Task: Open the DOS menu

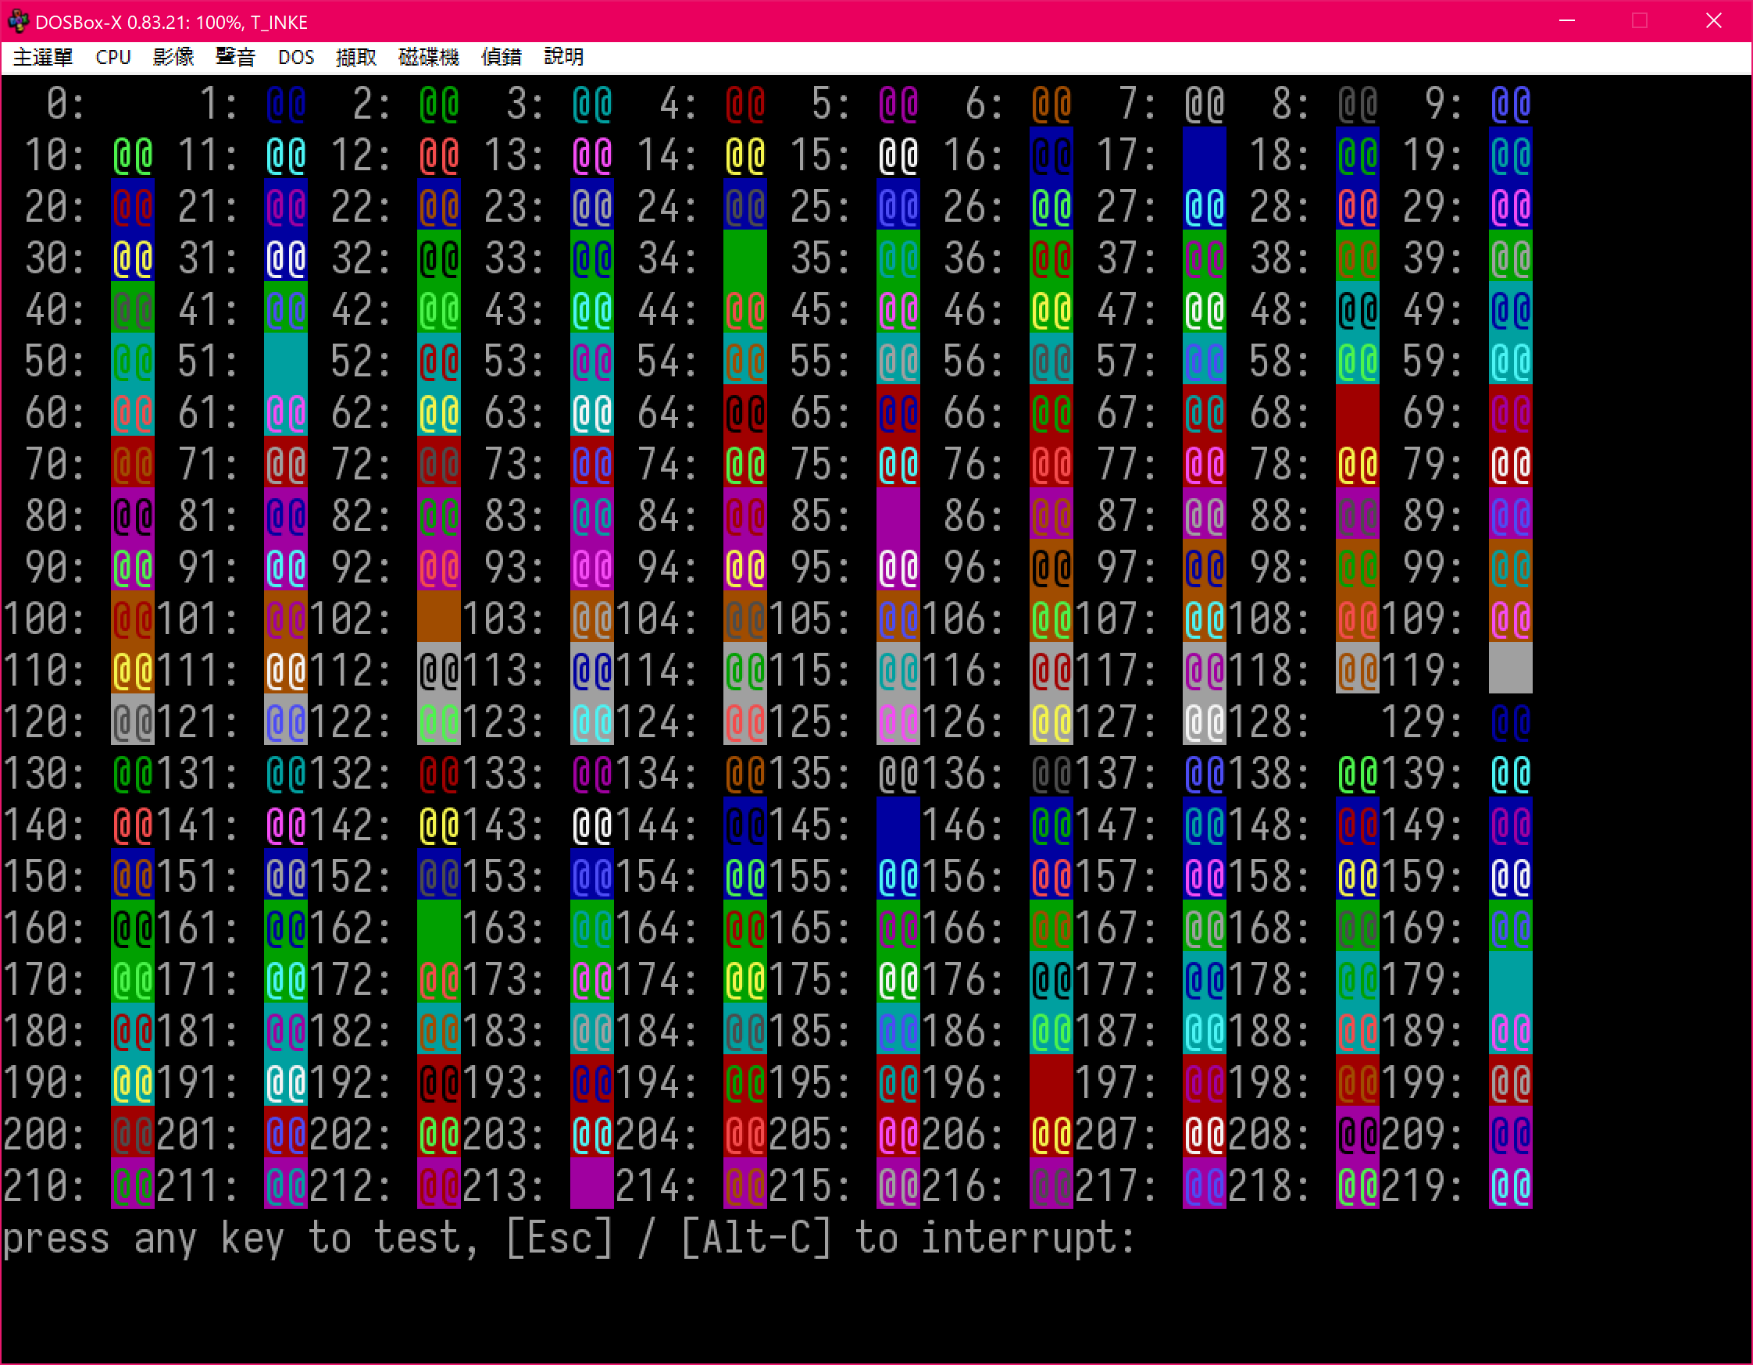Action: point(295,57)
